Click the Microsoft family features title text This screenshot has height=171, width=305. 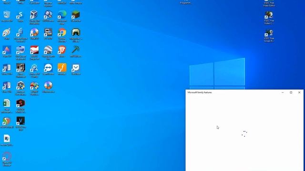tap(200, 93)
